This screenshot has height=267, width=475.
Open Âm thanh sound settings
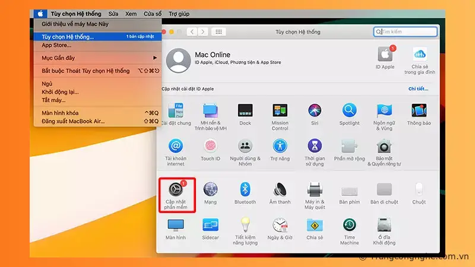(280, 190)
